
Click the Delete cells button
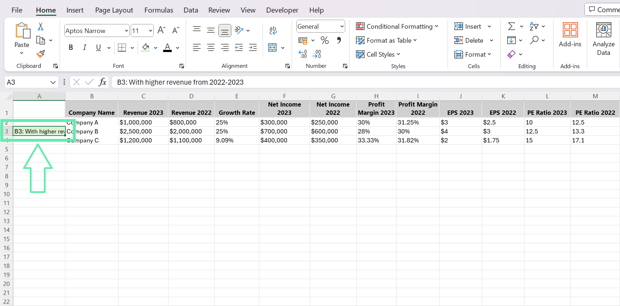pos(469,40)
